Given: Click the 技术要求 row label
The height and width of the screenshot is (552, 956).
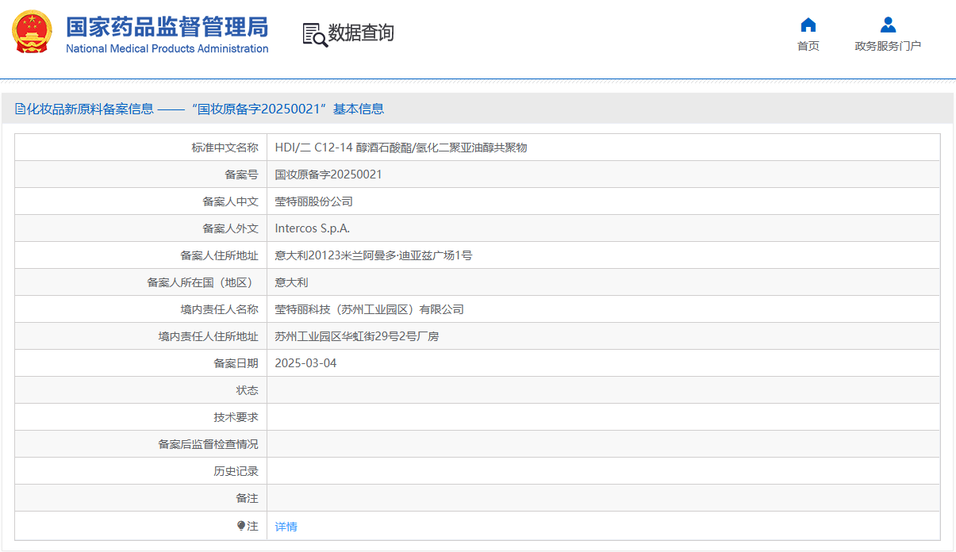Looking at the screenshot, I should coord(236,417).
